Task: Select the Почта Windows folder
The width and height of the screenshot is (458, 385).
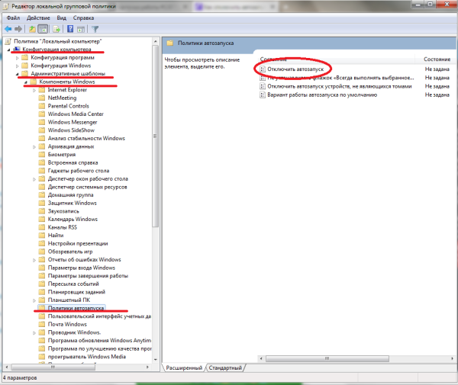Action: 67,324
